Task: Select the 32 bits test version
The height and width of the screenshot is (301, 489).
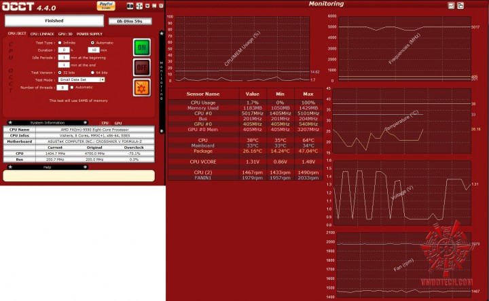Action: coord(60,73)
